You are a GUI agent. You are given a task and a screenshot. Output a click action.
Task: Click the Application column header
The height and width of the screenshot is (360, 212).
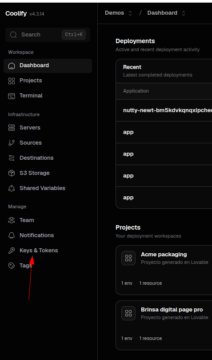136,91
